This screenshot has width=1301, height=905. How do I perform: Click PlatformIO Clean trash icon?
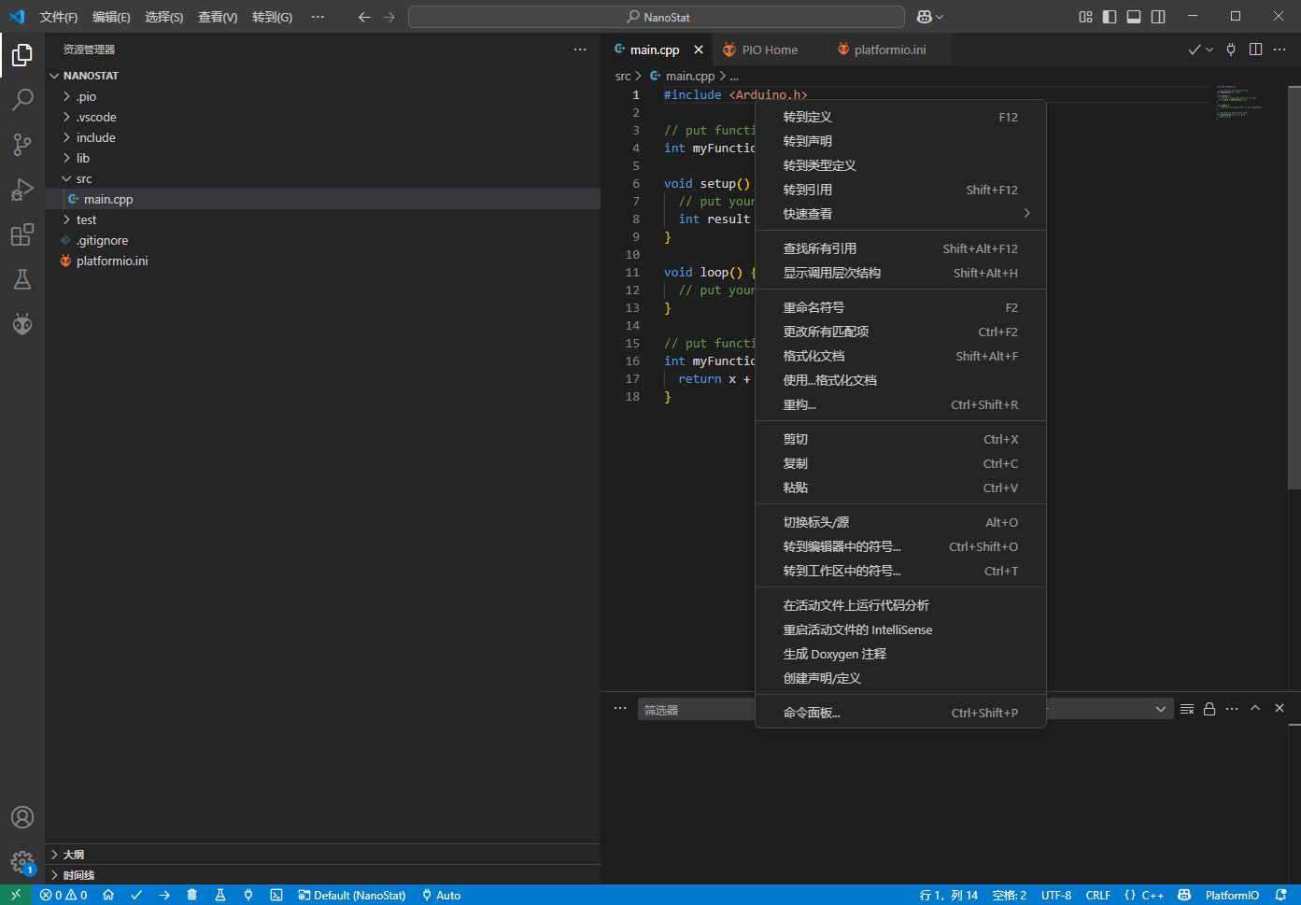pyautogui.click(x=192, y=895)
